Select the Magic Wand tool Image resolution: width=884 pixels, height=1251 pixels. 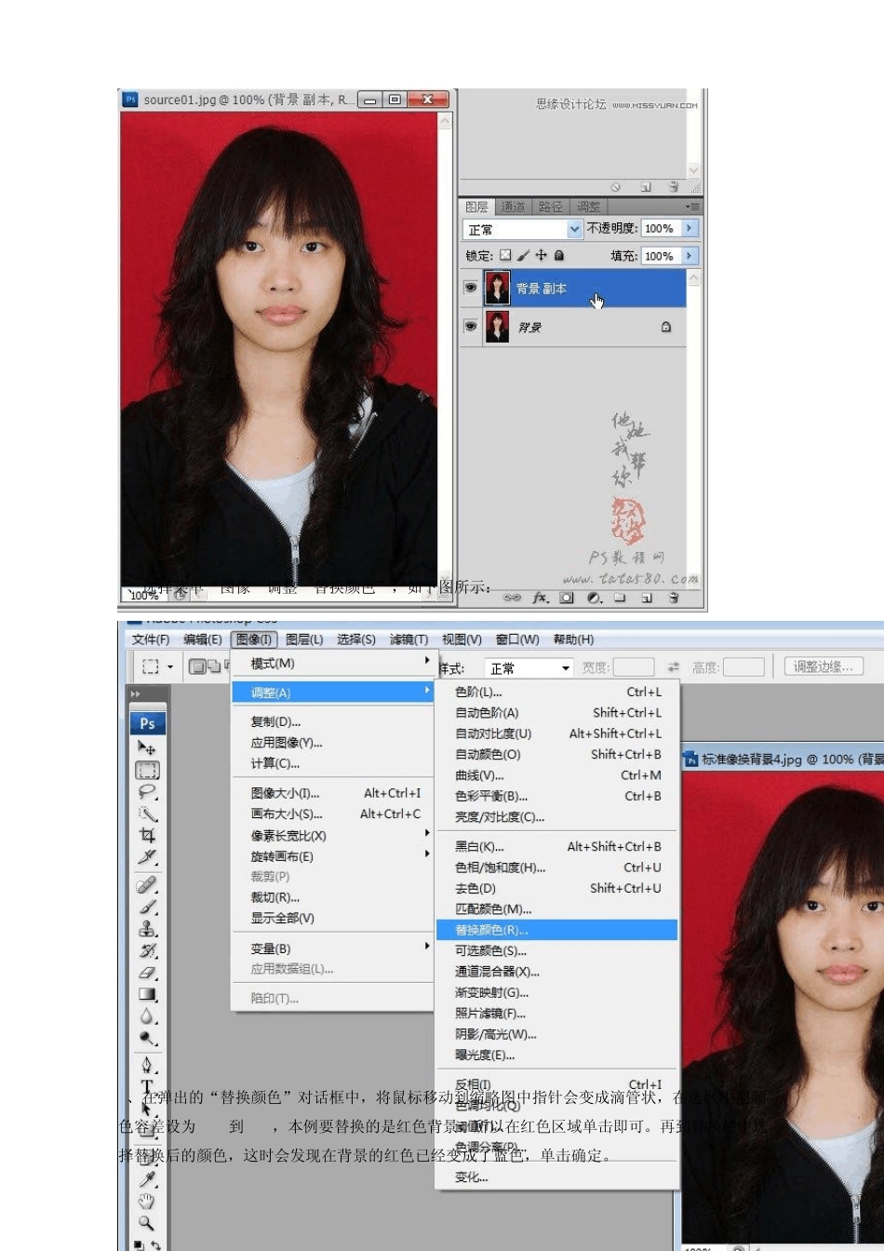click(x=147, y=814)
